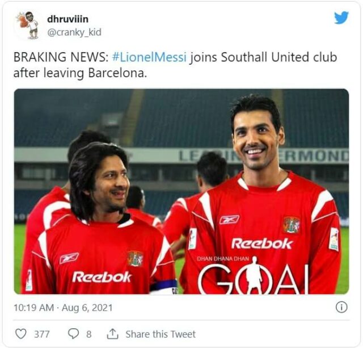Viewport: 363px width, 348px height.
Task: Click the 'after leaving Barcelona' tweet text
Action: 80,73
